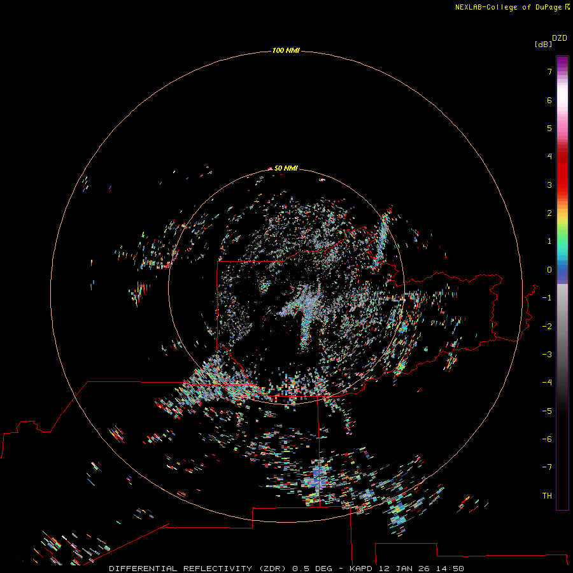Click the 0 value on color scale
Image resolution: width=573 pixels, height=573 pixels.
pyautogui.click(x=549, y=270)
